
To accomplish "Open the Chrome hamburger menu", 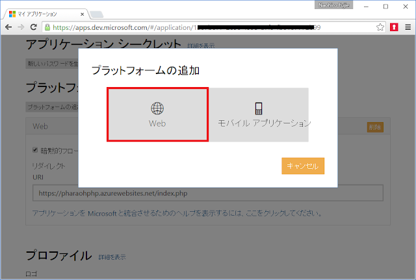I will (408, 27).
